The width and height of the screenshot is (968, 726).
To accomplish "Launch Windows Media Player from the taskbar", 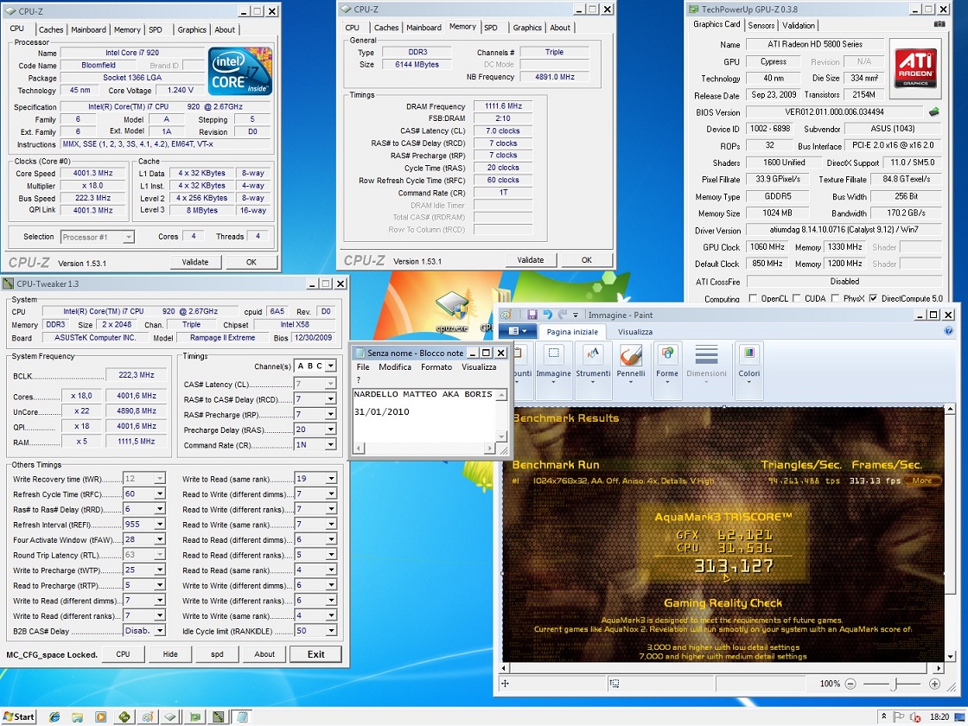I will pos(100,716).
